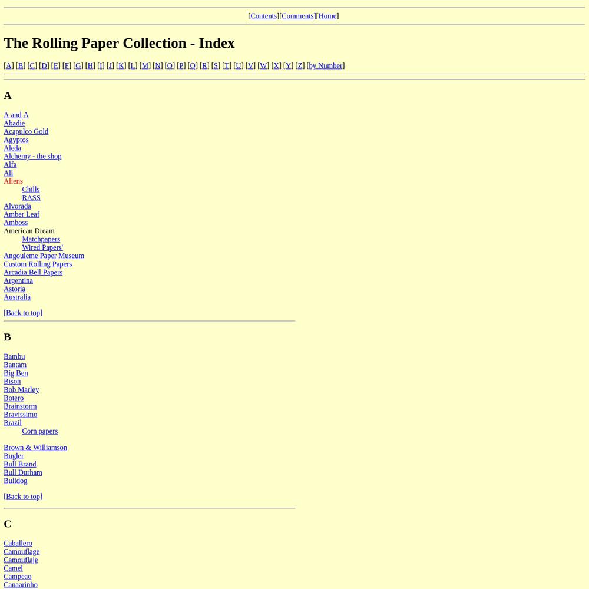Viewport: 589px width, 589px height.
Task: Open the Bull Durham entry
Action: (x=23, y=472)
